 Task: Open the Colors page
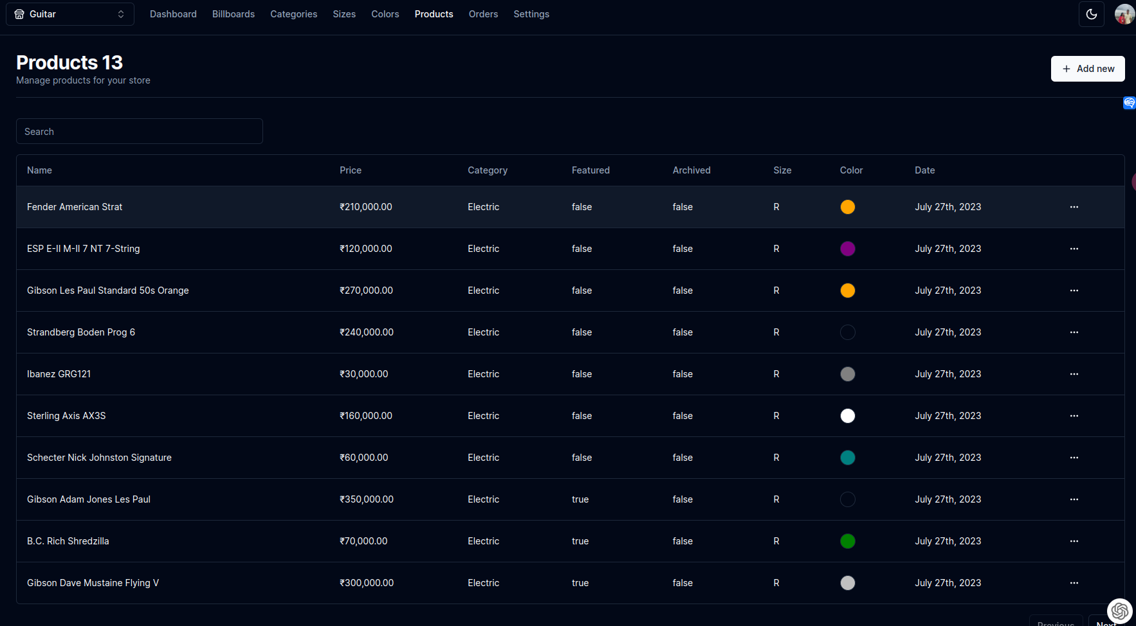pos(385,14)
